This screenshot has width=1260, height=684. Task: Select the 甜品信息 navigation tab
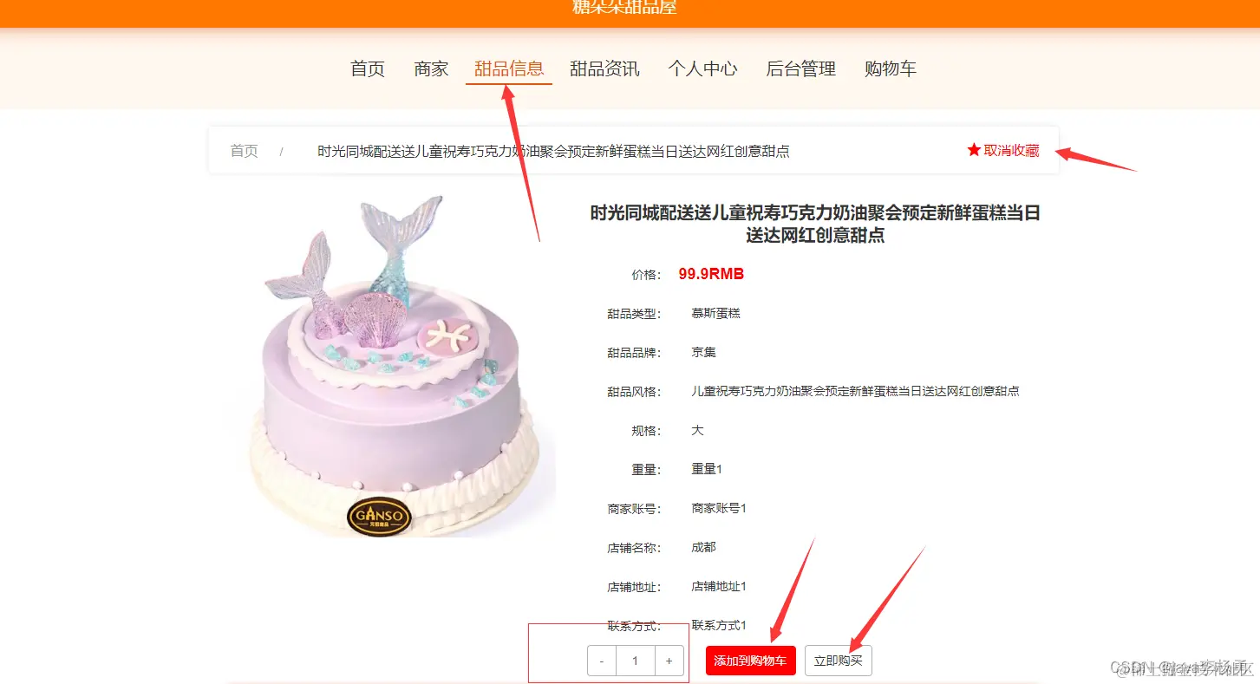[509, 68]
